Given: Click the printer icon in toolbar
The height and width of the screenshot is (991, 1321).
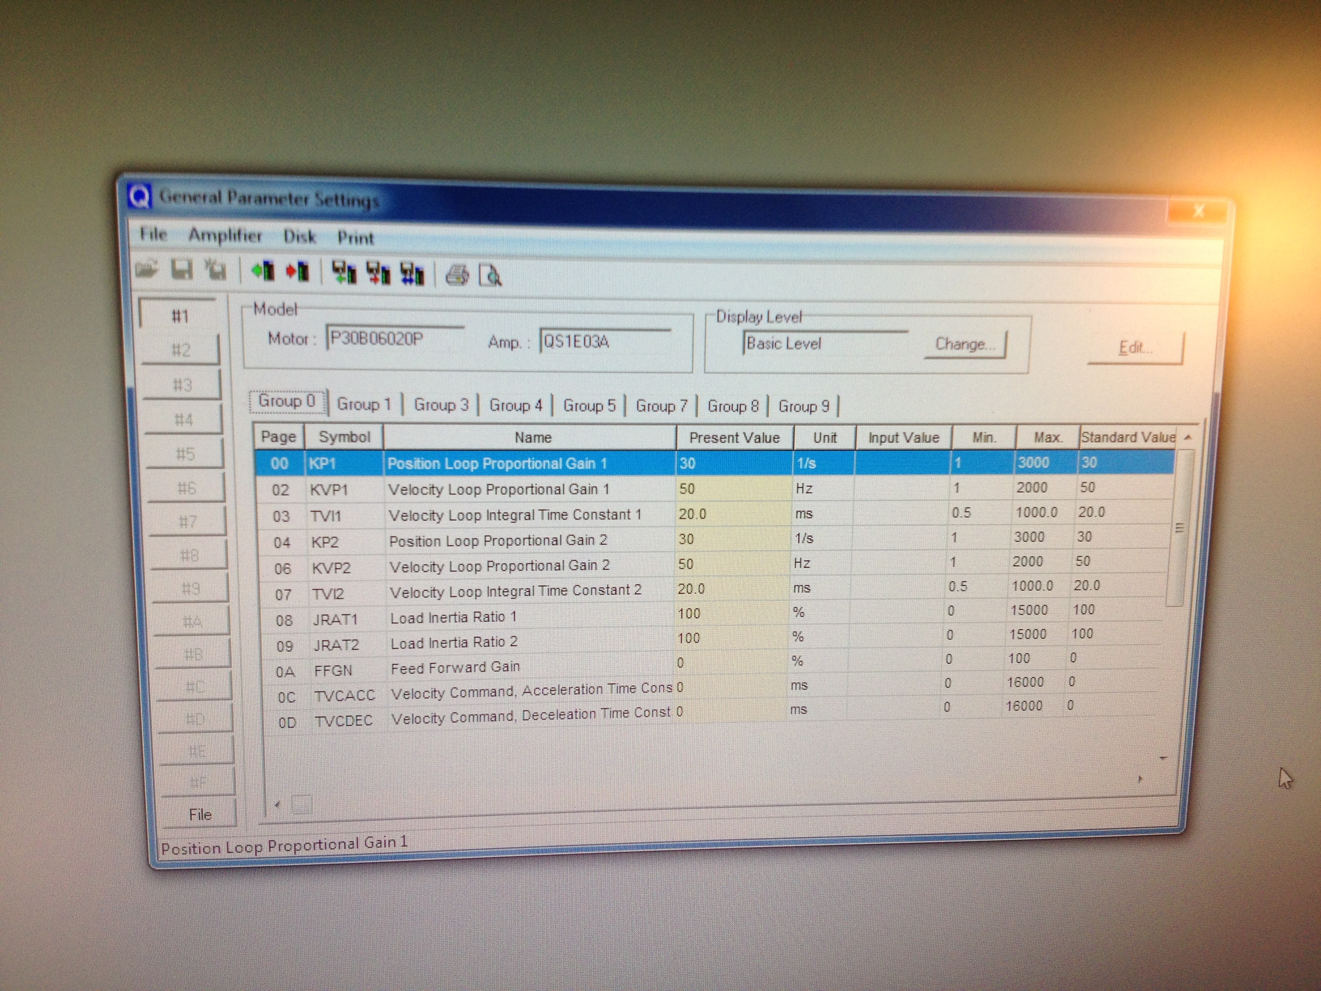Looking at the screenshot, I should [457, 275].
